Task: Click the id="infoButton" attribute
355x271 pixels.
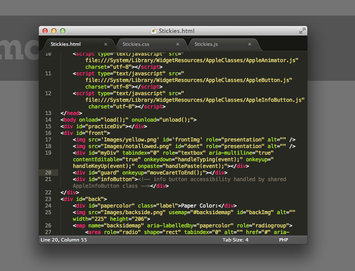Action: [111, 179]
